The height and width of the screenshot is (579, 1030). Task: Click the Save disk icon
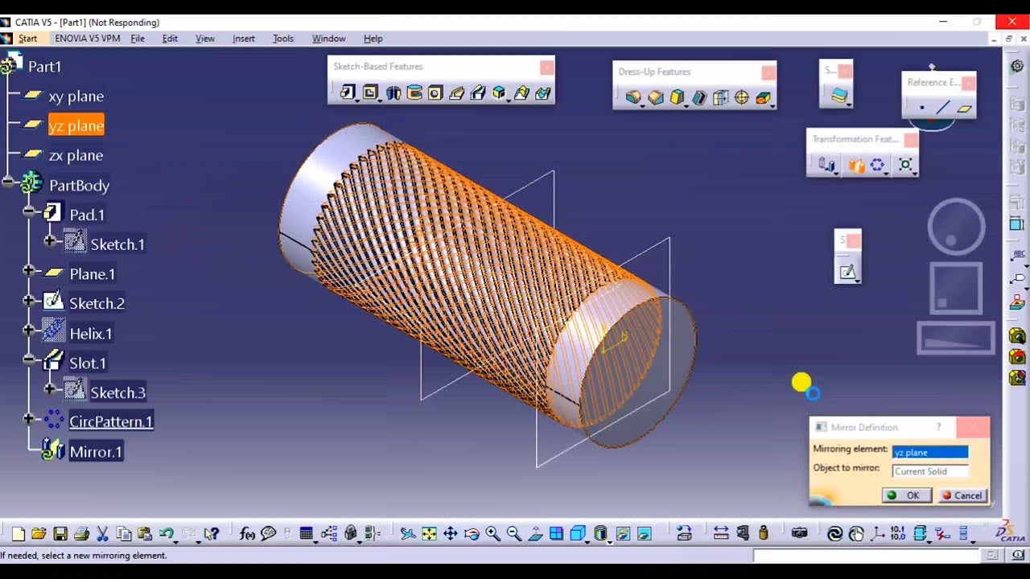pos(60,533)
